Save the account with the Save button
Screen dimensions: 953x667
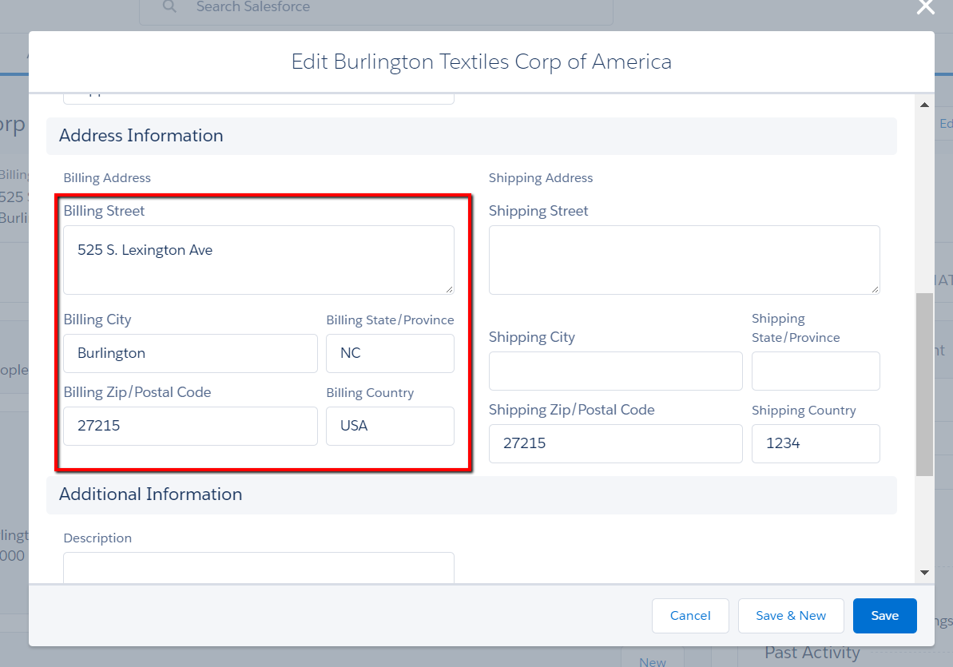pos(884,616)
